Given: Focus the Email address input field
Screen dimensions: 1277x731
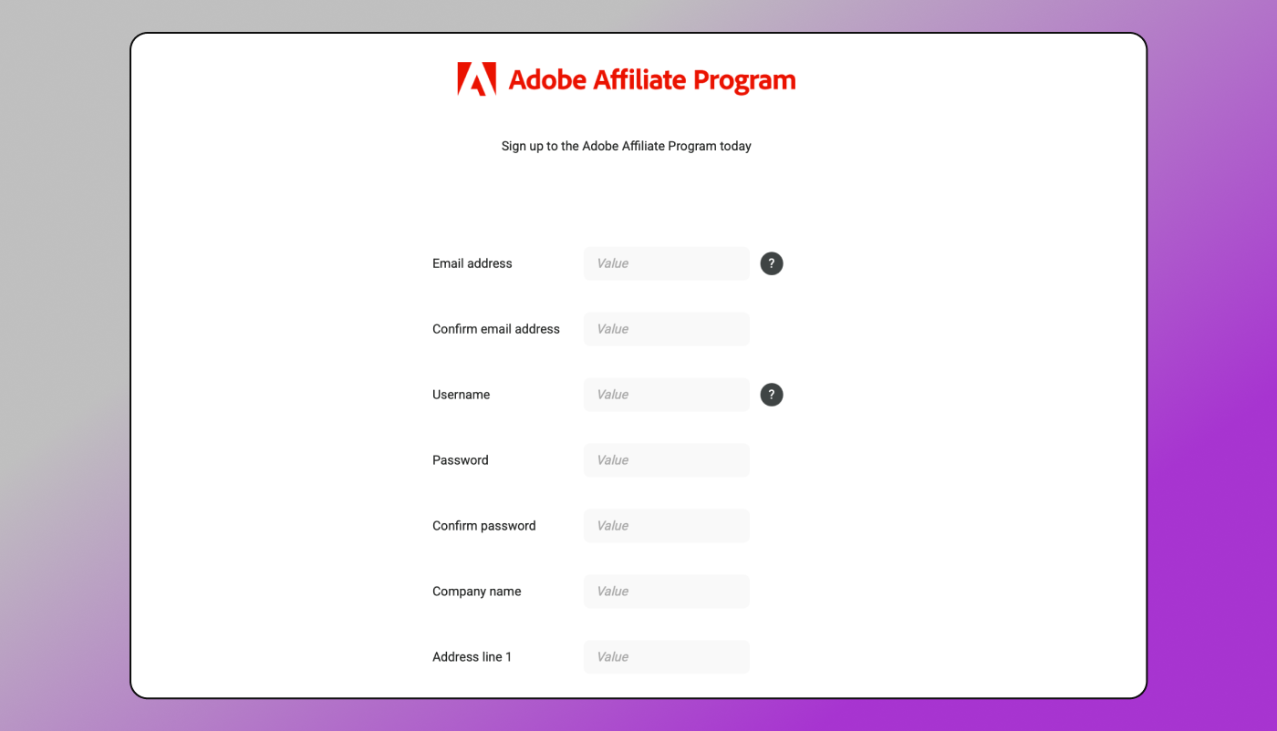Looking at the screenshot, I should click(x=667, y=263).
